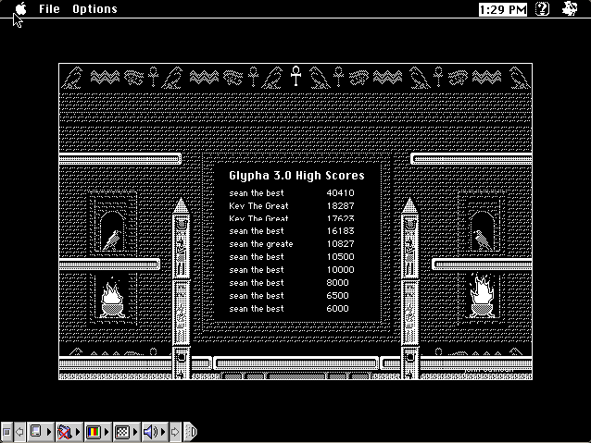This screenshot has width=591, height=443.
Task: Open the Apple menu
Action: 21,8
